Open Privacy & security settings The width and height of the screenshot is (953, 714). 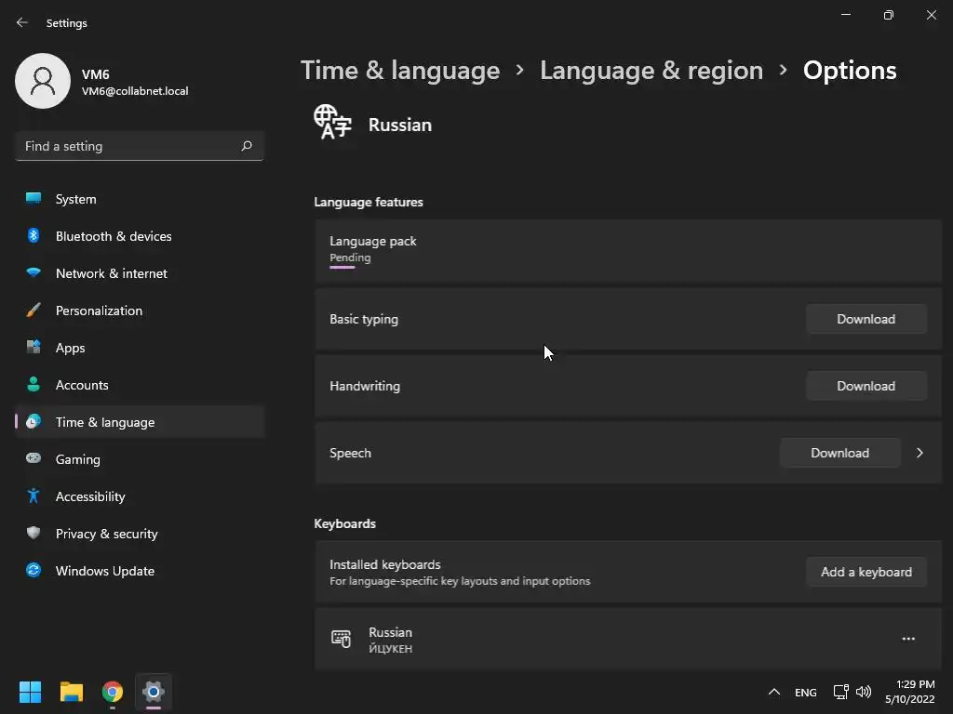click(x=106, y=534)
